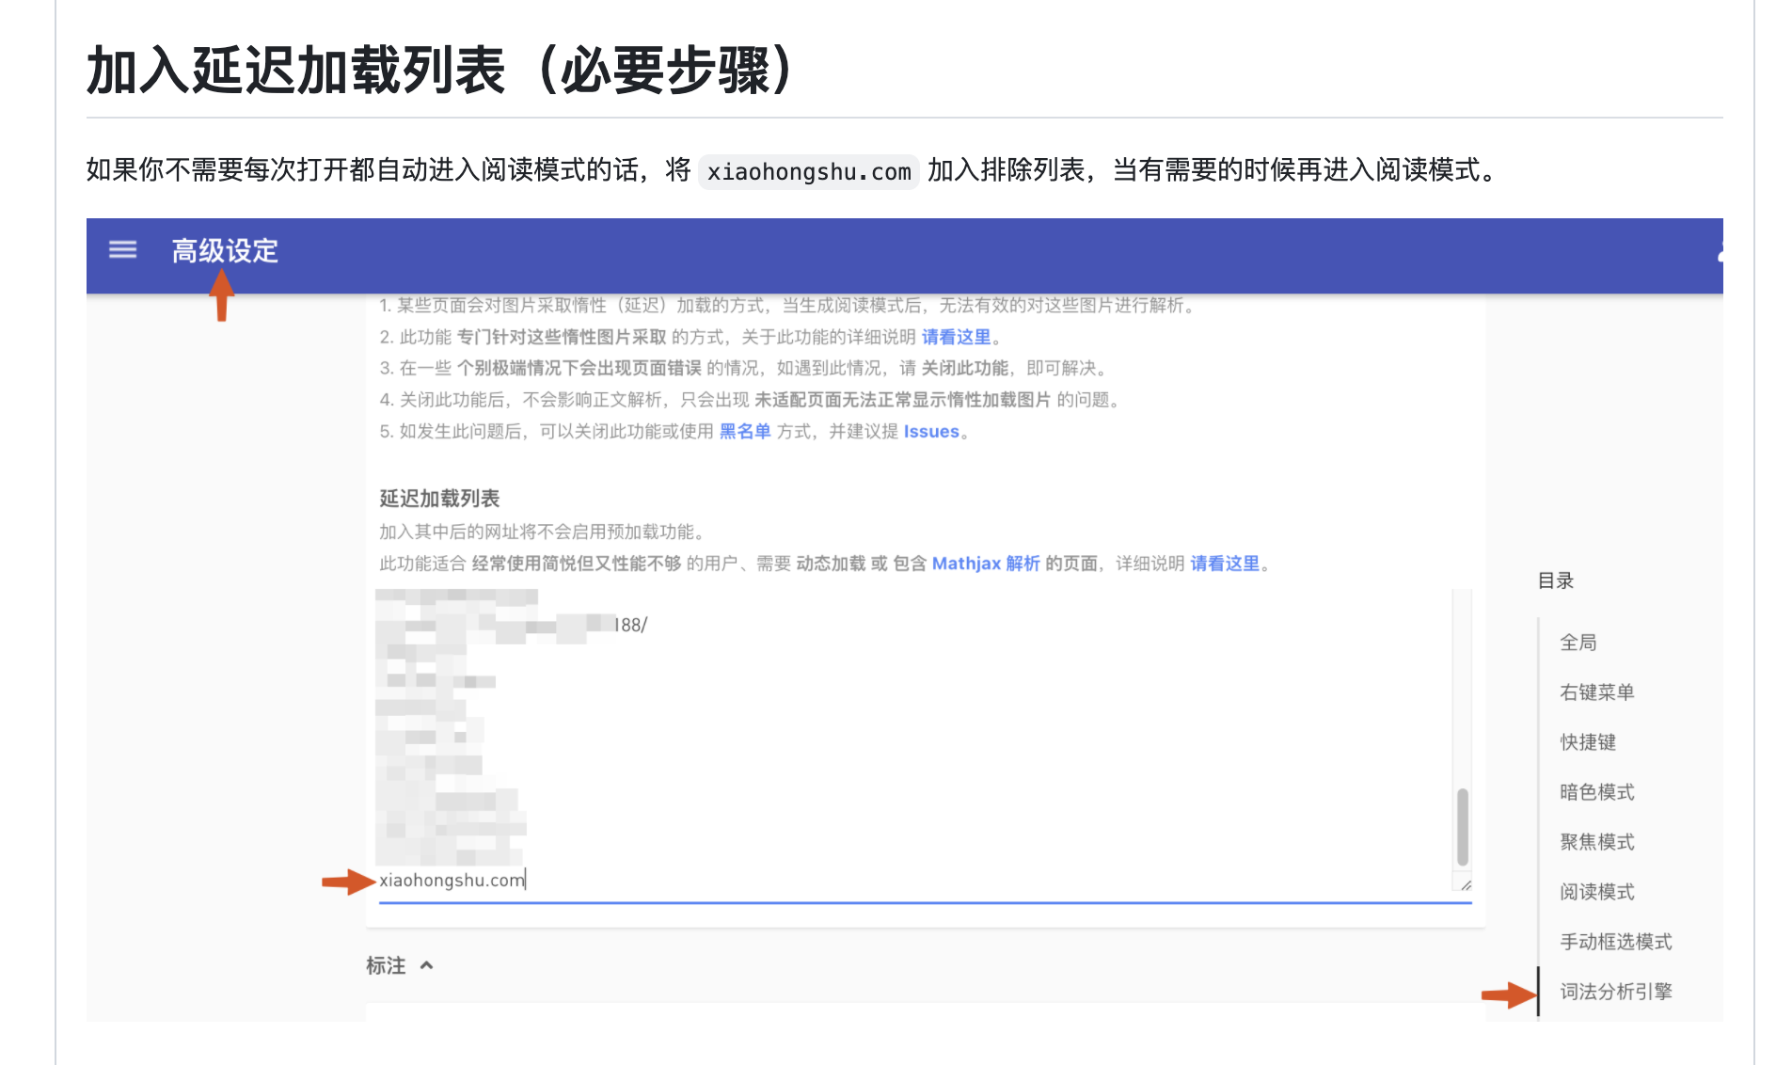Open the Issues link
Image resolution: width=1776 pixels, height=1065 pixels.
930,431
